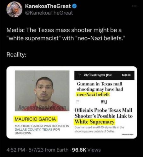The image size is (143, 157).
Task: Click the Sign in button
Action: click(x=126, y=75)
